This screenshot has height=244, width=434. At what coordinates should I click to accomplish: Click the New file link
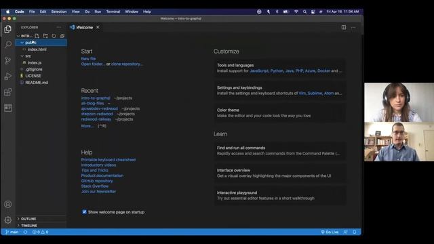tap(88, 59)
